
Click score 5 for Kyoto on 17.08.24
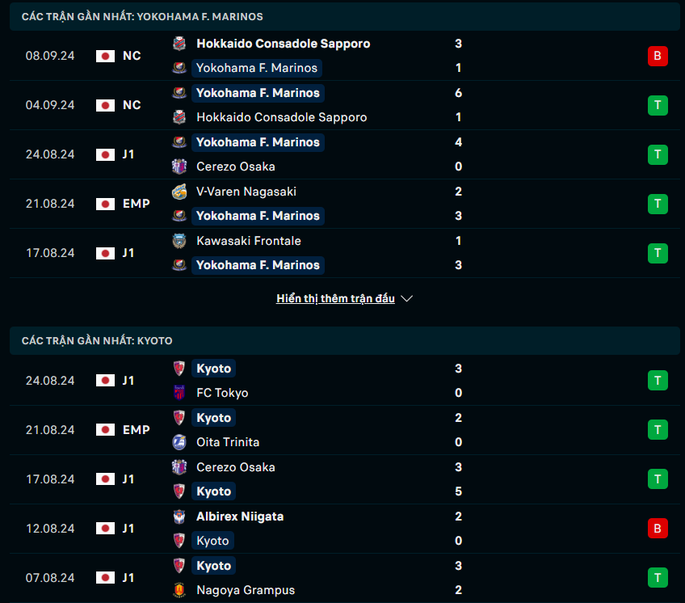458,491
